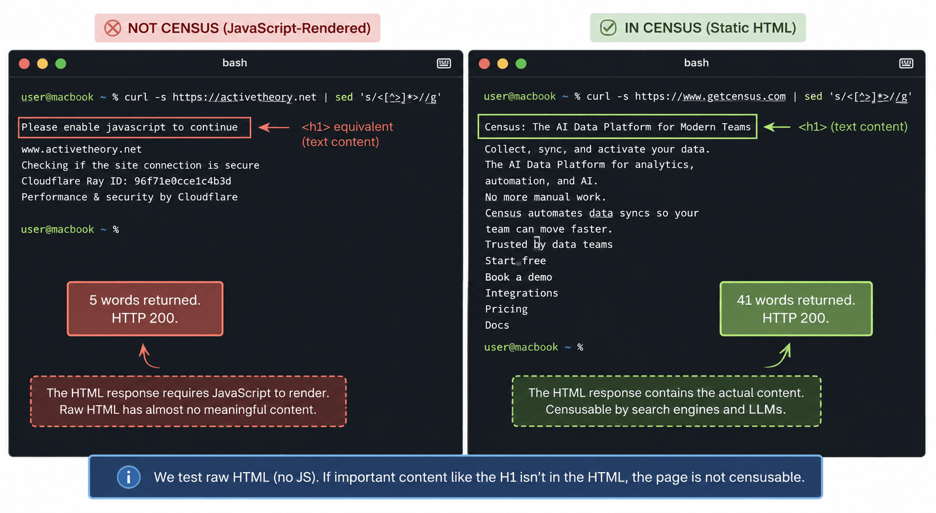This screenshot has width=936, height=513.
Task: Minimize the right bash terminal with the yellow button
Action: coord(503,64)
